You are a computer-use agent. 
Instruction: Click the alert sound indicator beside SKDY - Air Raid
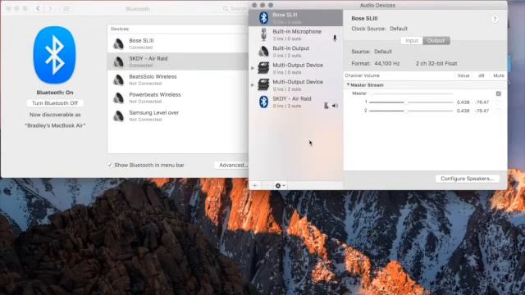click(x=326, y=106)
